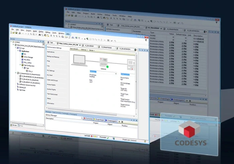This screenshot has width=234, height=164.
Task: Open the PLC Settings section
Action: click(51, 71)
